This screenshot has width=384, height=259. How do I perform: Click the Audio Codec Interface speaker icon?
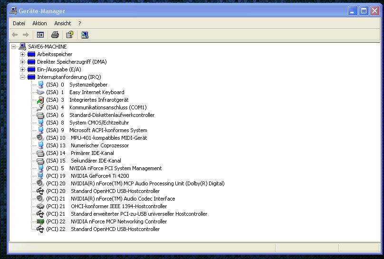[x=40, y=199]
